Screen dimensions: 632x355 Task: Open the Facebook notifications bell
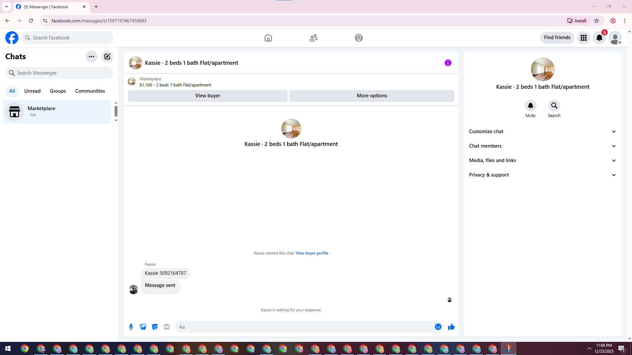(x=599, y=38)
